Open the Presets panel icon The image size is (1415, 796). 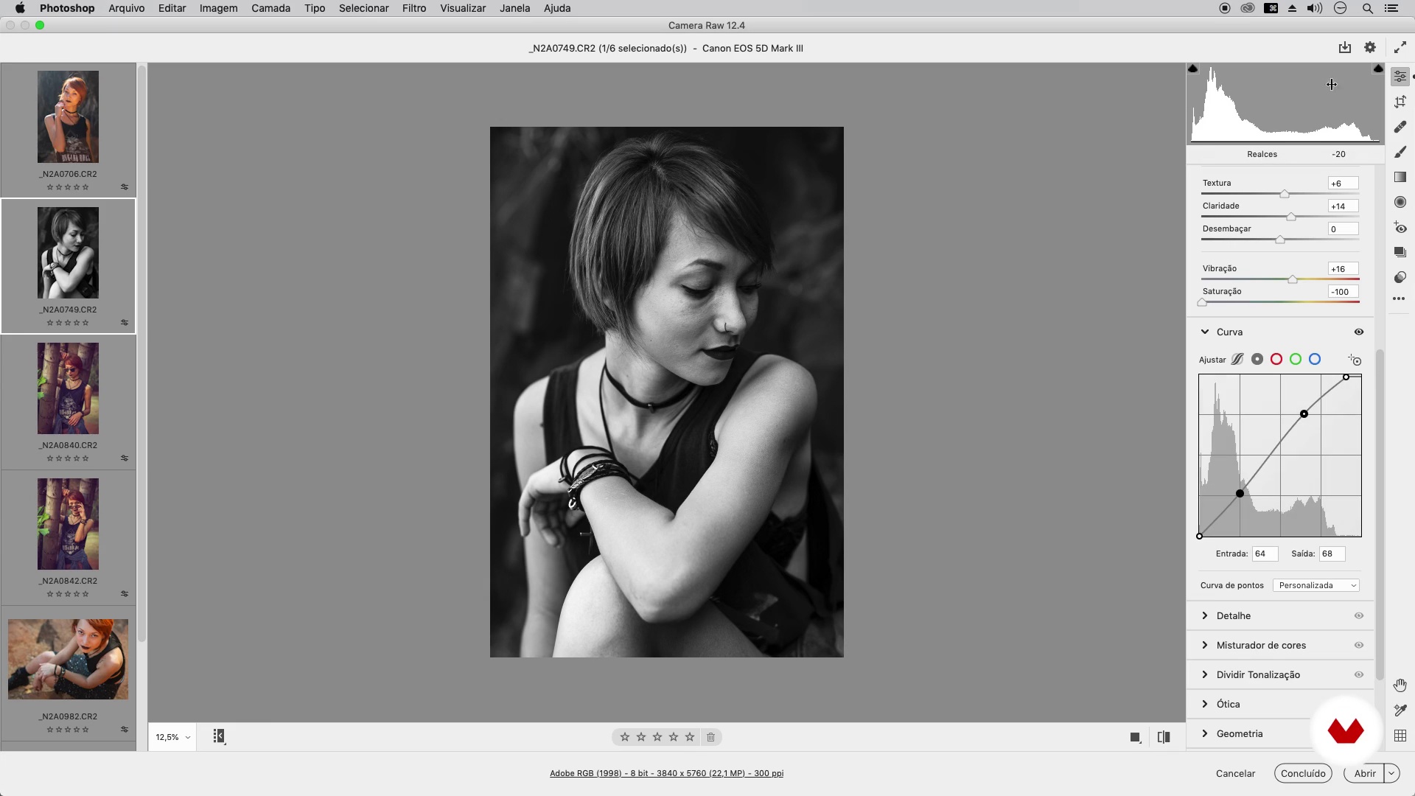click(1400, 277)
